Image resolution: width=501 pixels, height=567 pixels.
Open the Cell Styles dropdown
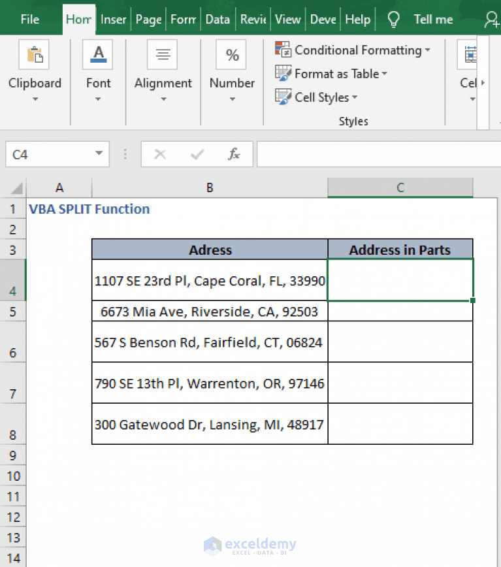355,97
